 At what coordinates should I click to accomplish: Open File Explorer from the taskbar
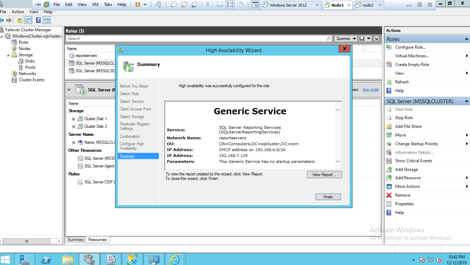(68, 259)
